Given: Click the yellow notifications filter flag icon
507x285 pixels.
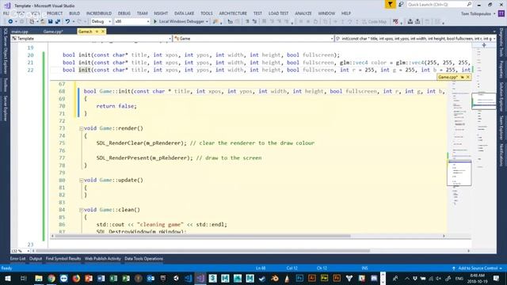Looking at the screenshot, I should pos(390,4).
